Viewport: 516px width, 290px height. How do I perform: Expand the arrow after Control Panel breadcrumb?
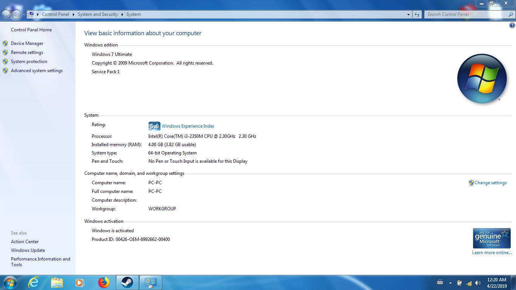74,14
